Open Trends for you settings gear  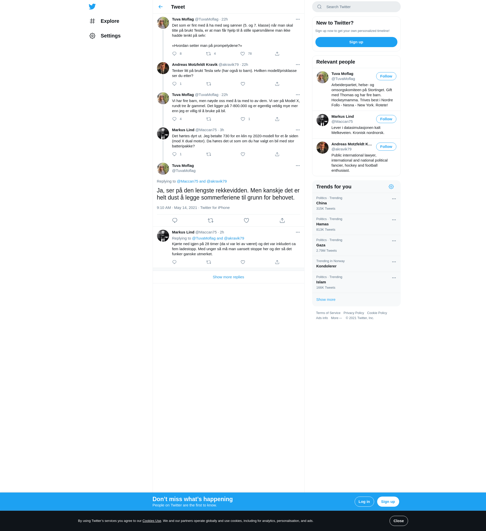coord(391,187)
